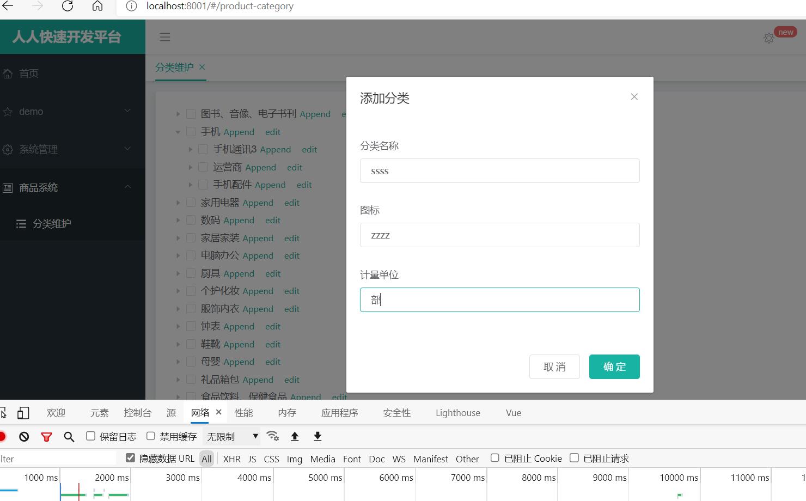Click the 分类名称 input field

500,170
